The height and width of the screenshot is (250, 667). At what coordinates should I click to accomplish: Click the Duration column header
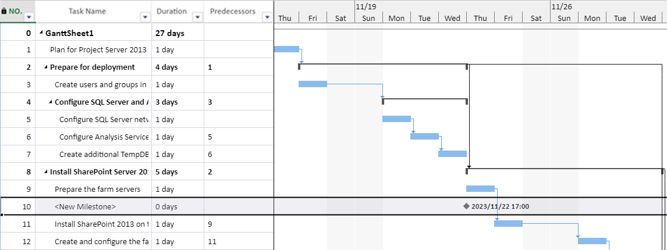tap(172, 11)
